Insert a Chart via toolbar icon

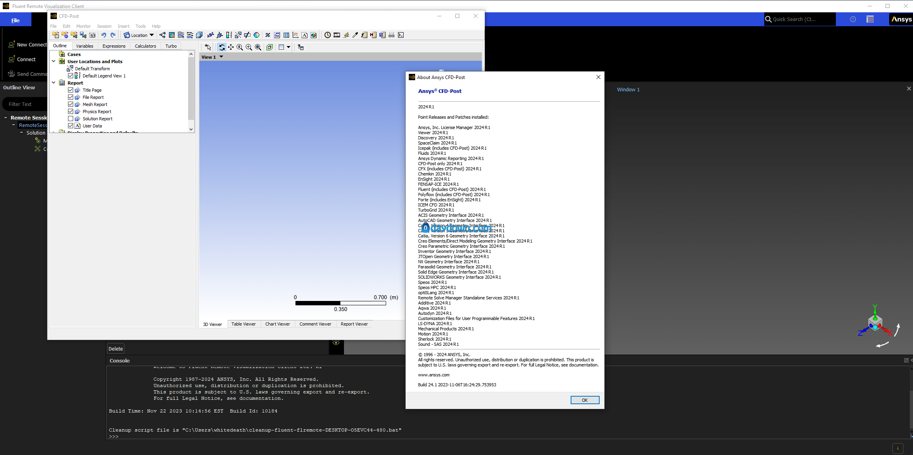click(x=295, y=35)
